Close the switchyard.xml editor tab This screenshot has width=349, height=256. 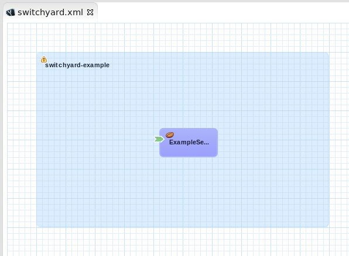[90, 12]
